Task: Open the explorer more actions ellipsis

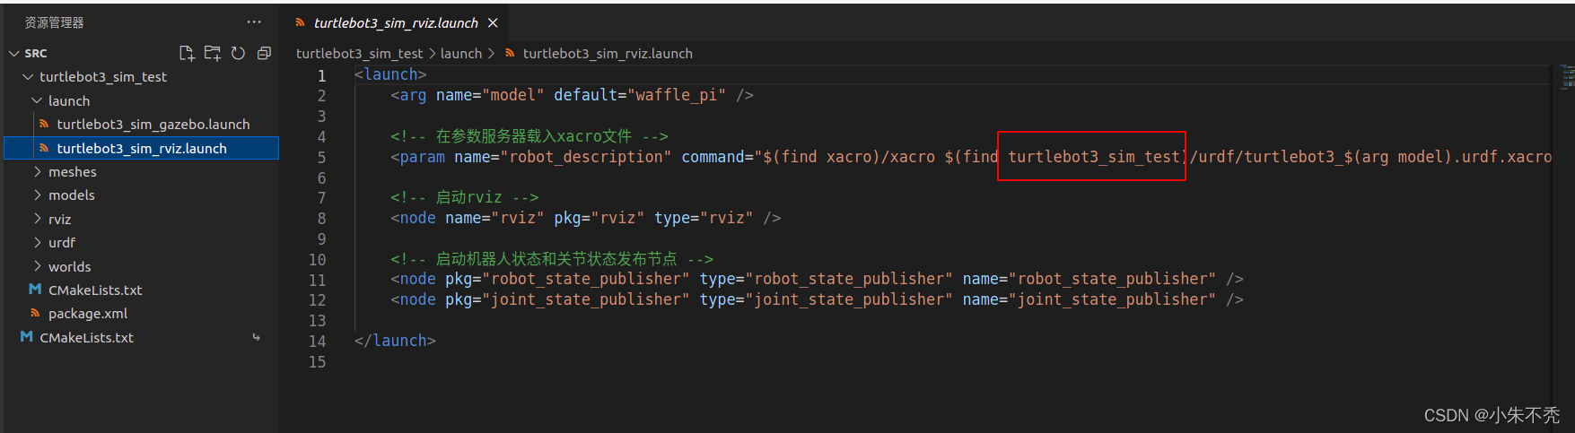Action: (x=254, y=22)
